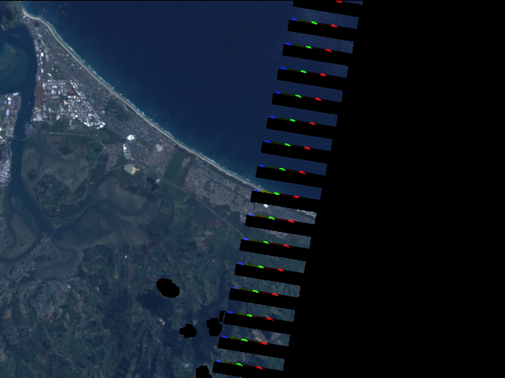Click the bright white building near the airfield

coord(131,137)
